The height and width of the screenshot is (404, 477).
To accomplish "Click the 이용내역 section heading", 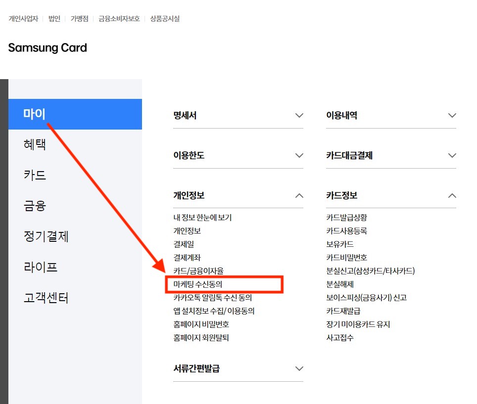I will (341, 116).
